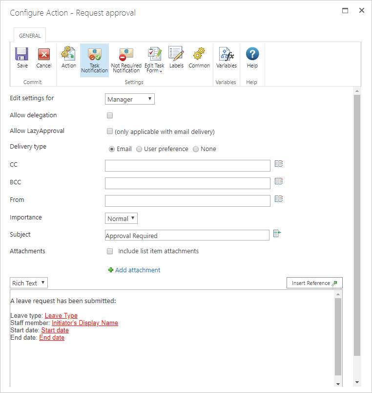Click into the BCC input field
The height and width of the screenshot is (393, 372).
pyautogui.click(x=187, y=183)
